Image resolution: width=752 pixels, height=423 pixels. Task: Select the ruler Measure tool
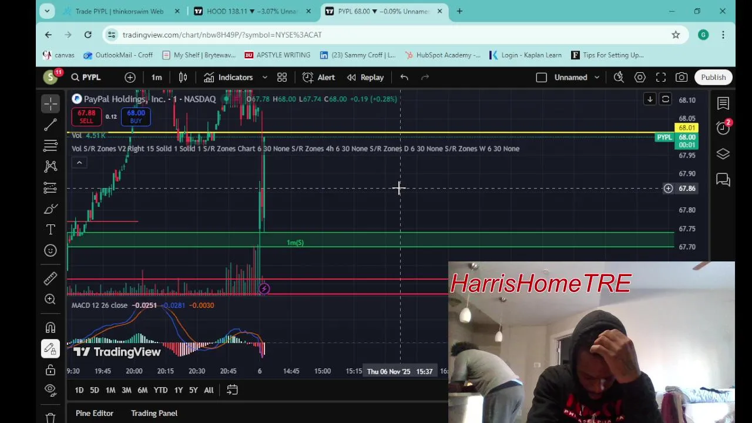[x=51, y=278]
